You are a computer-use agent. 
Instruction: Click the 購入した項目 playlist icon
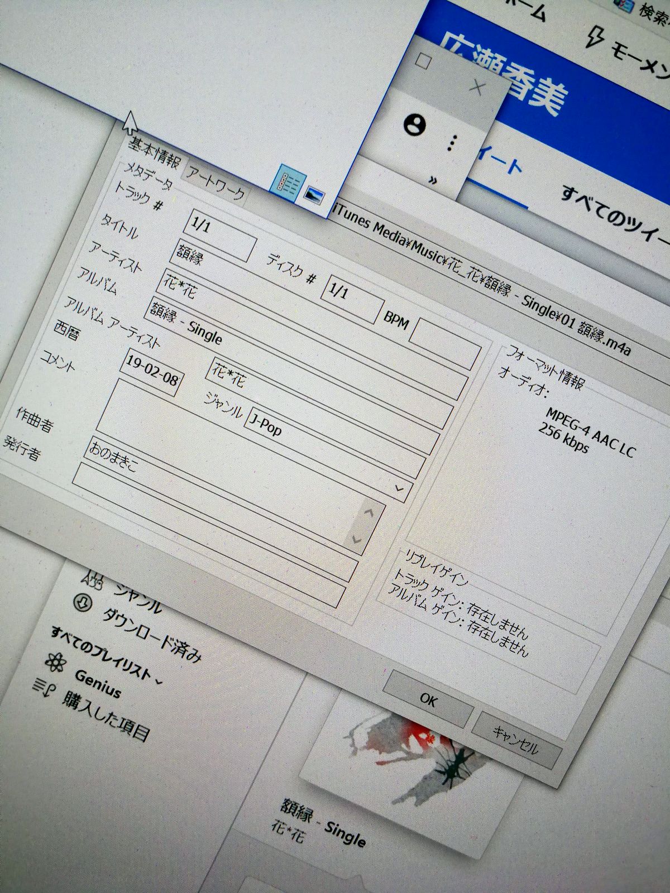click(x=44, y=688)
